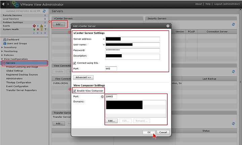Click the Connection Server column header

(x=217, y=32)
